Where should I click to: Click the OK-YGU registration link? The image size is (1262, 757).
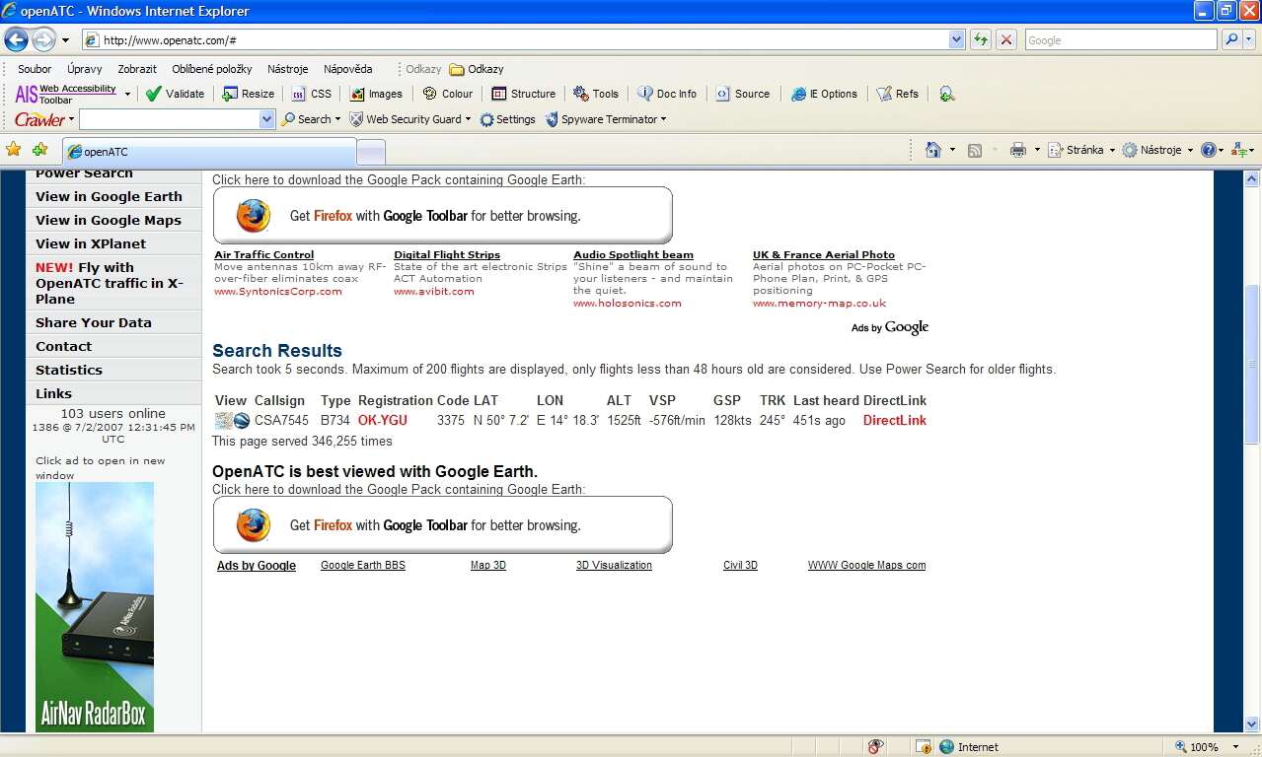coord(383,420)
